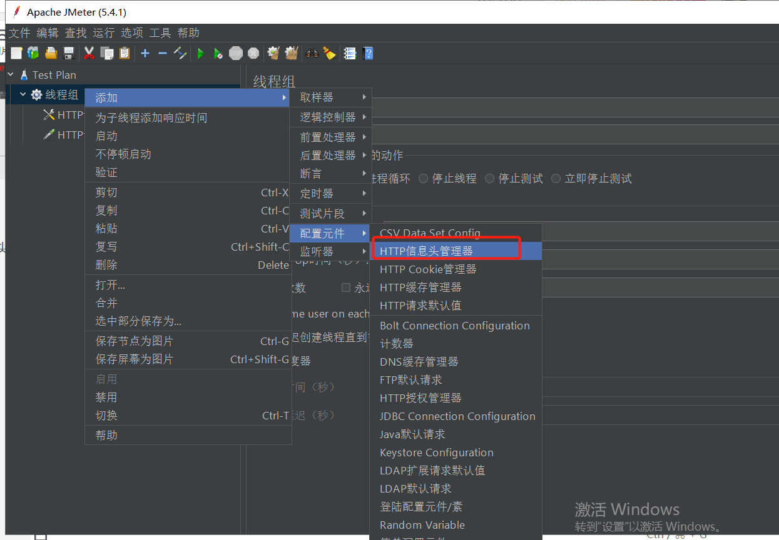
Task: Expand the 断言 submenu
Action: [x=330, y=174]
